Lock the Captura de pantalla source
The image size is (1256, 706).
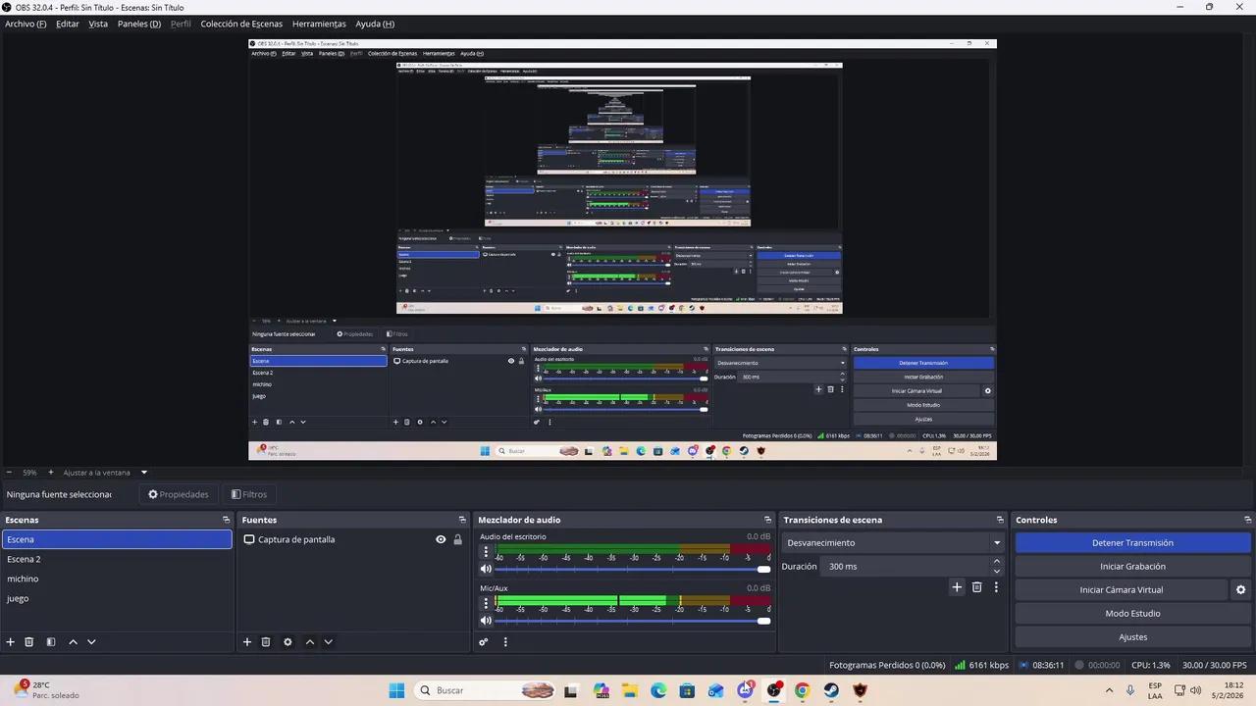coord(457,539)
